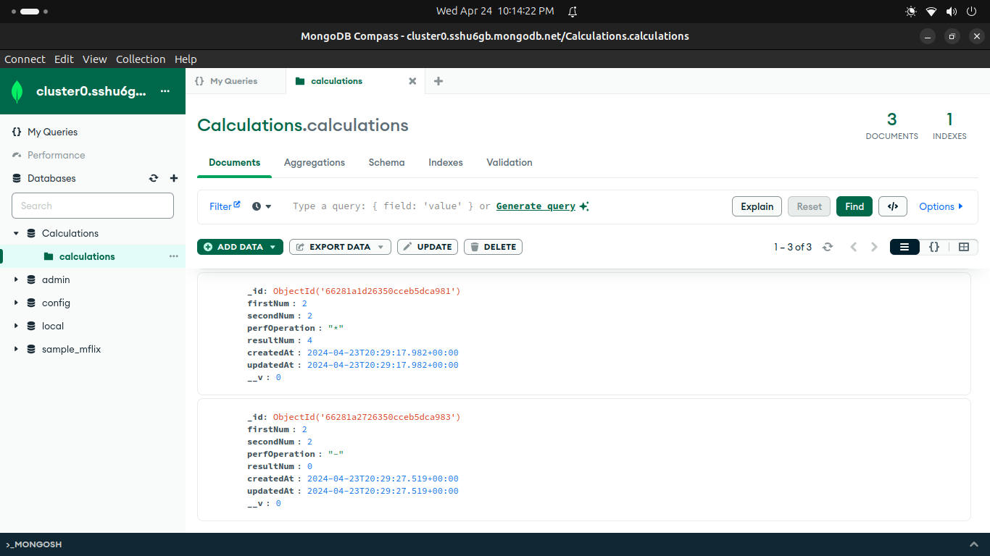Switch to My Queries tab
This screenshot has width=990, height=556.
point(236,81)
